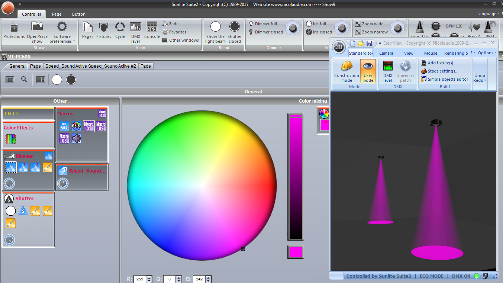Viewport: 503px width, 283px height.
Task: Select the Macro 01 preset icon
Action: point(88,126)
